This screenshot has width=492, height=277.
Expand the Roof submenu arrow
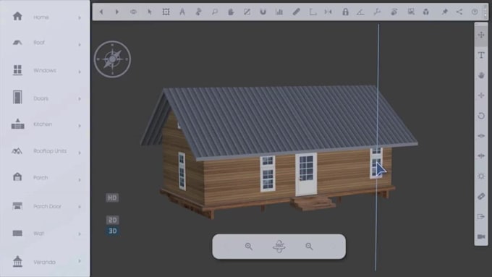80,45
